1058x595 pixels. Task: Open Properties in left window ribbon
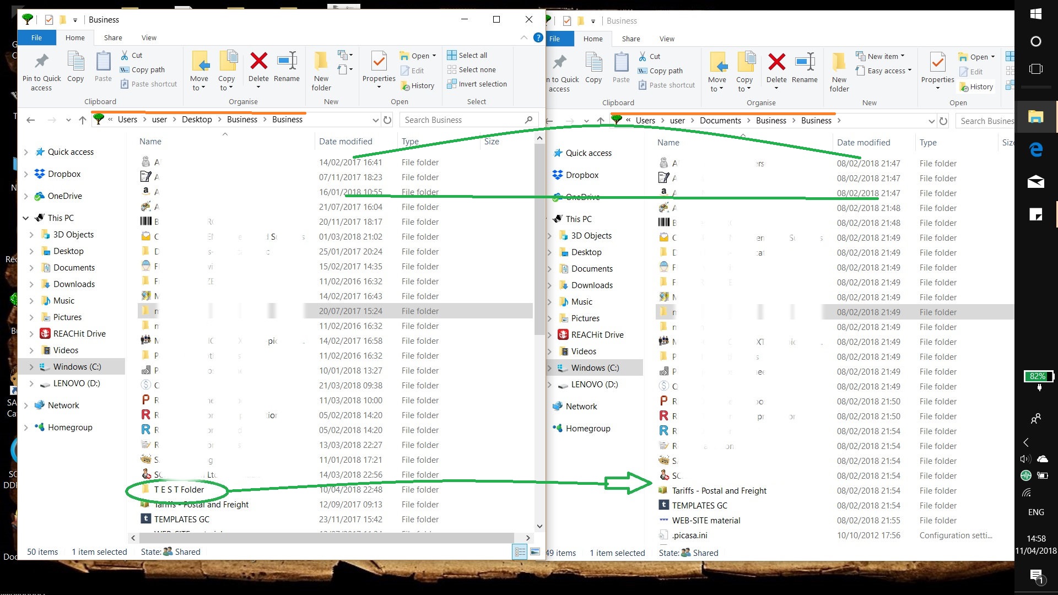point(379,69)
